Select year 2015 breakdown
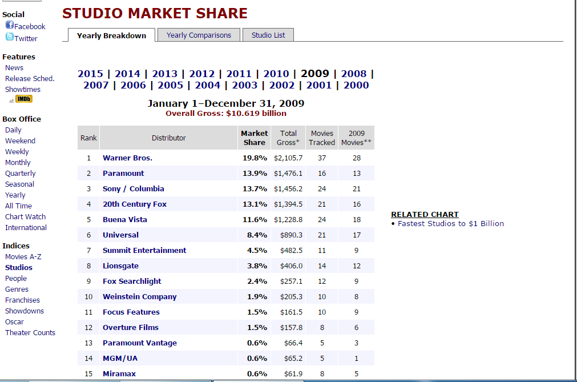Viewport: 577px width, 382px height. [x=91, y=74]
